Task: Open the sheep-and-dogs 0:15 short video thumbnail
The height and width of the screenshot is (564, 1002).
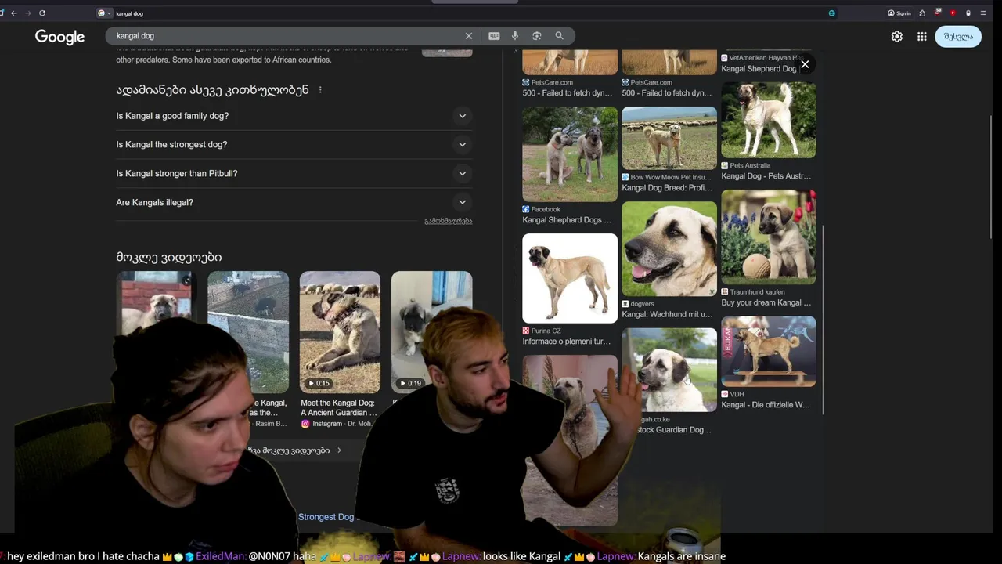Action: 340,332
